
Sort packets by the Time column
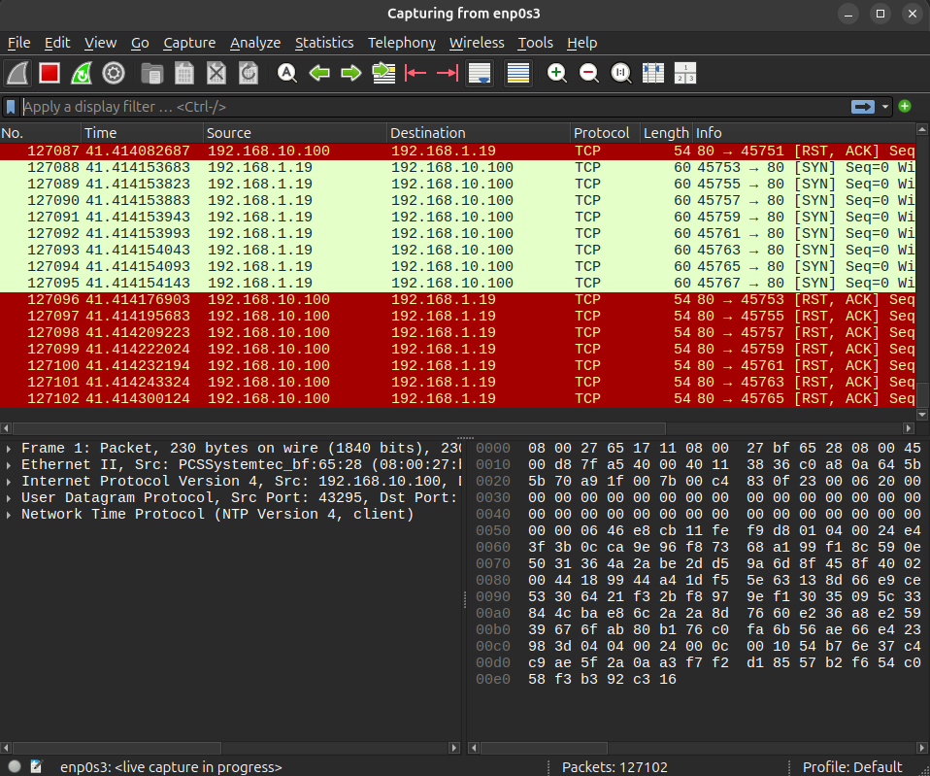143,133
